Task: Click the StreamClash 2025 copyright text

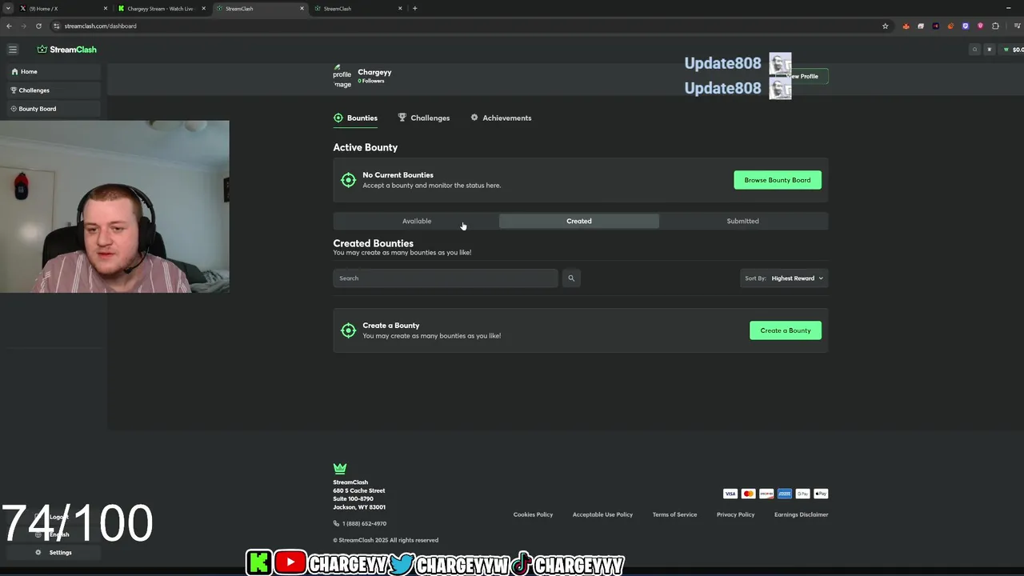Action: coord(386,540)
